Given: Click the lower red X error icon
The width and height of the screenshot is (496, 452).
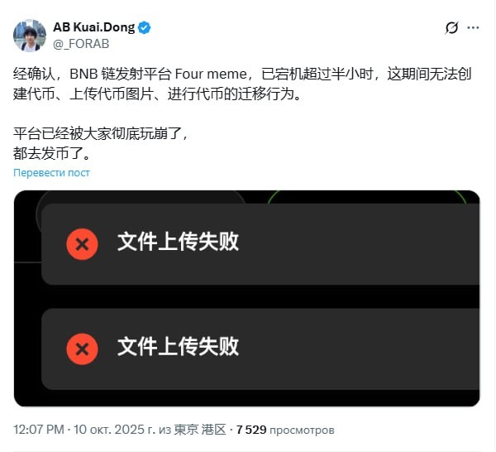Looking at the screenshot, I should [x=82, y=349].
